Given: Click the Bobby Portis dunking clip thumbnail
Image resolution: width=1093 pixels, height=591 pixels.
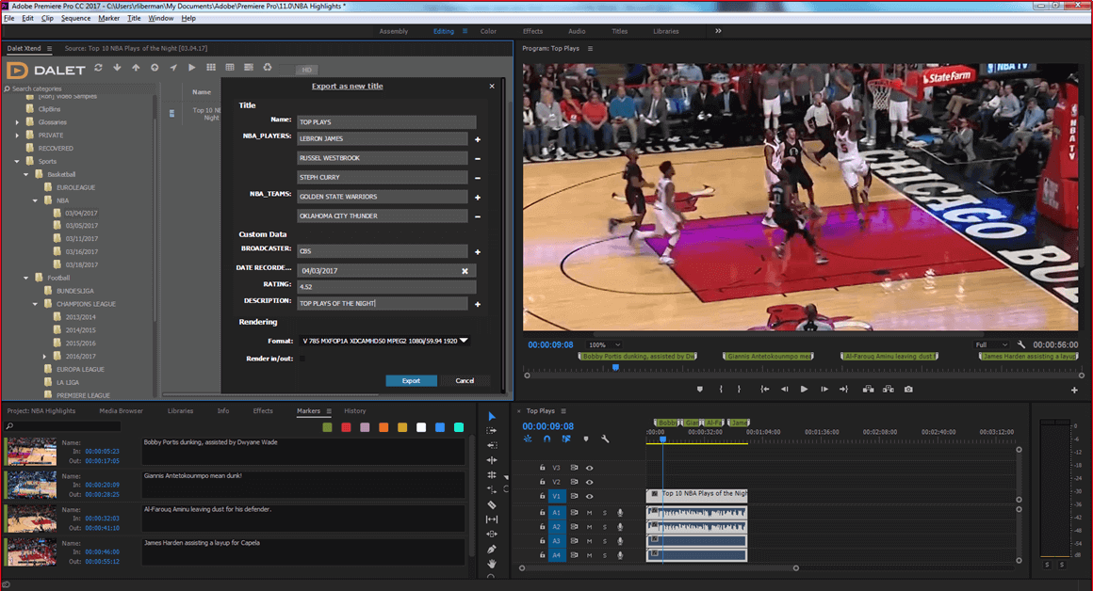Looking at the screenshot, I should [30, 453].
